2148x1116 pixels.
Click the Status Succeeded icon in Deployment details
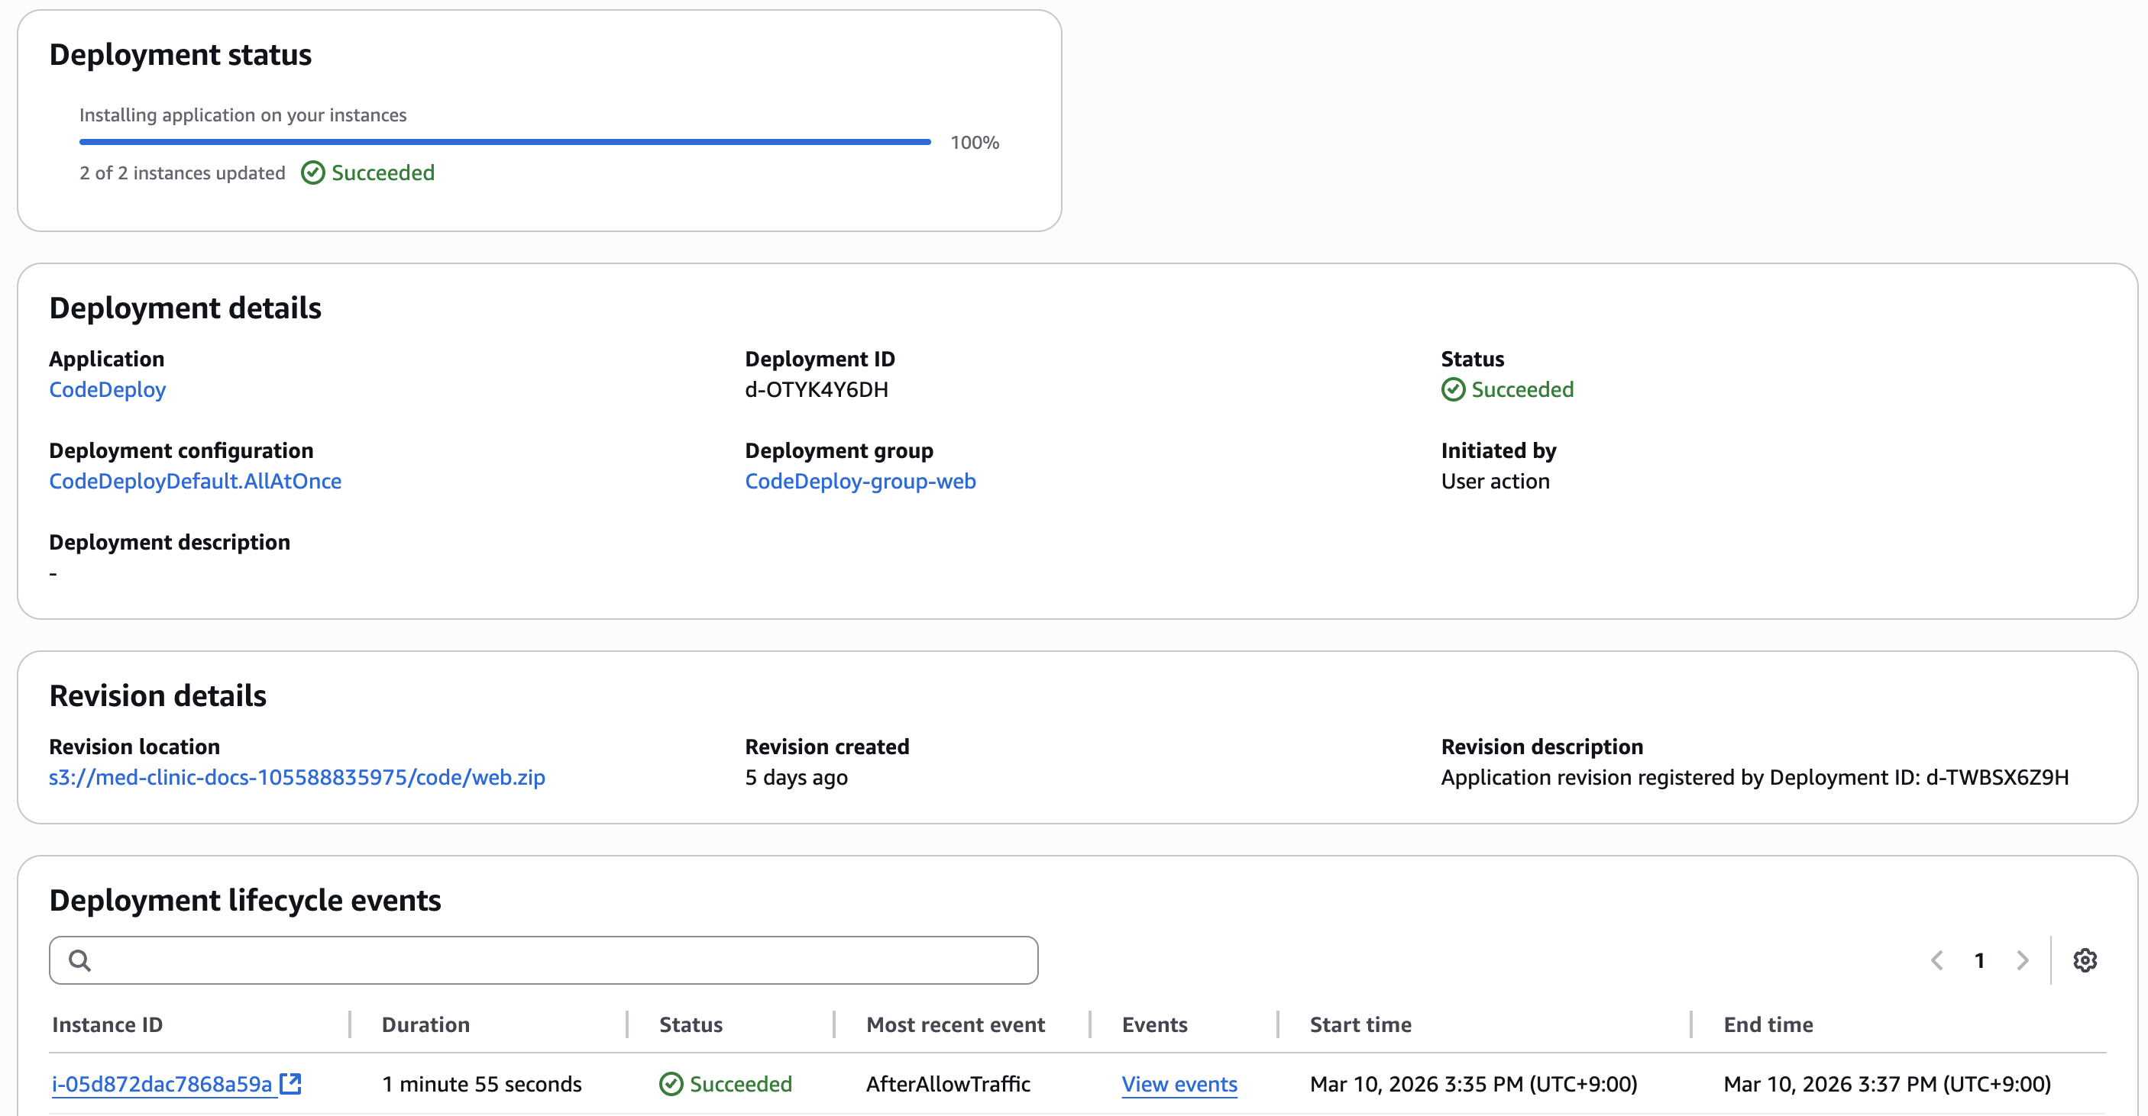pyautogui.click(x=1453, y=389)
